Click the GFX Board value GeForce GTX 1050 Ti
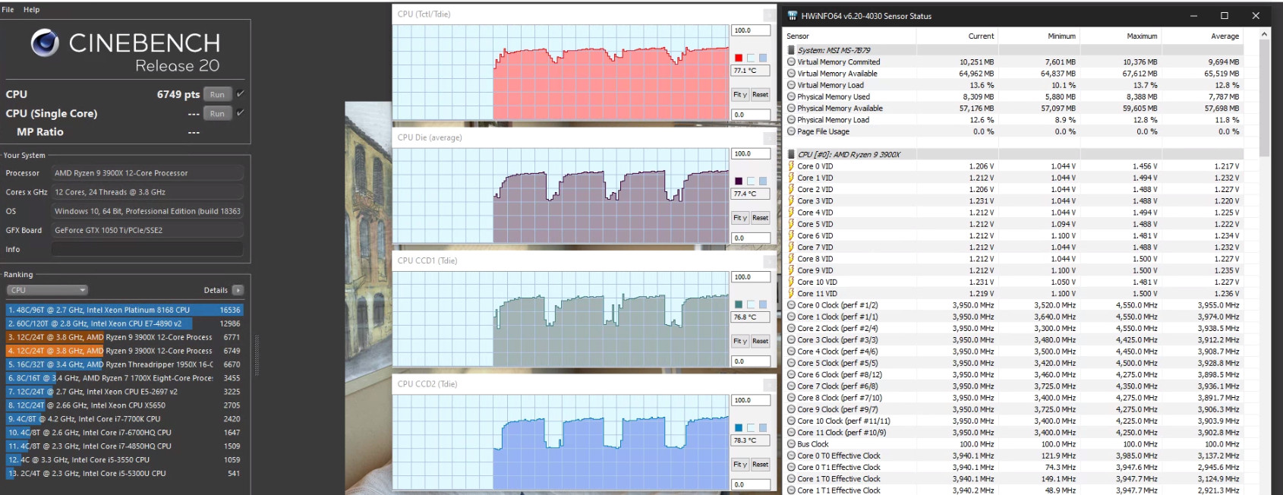Viewport: 1283px width, 495px height. click(x=147, y=230)
